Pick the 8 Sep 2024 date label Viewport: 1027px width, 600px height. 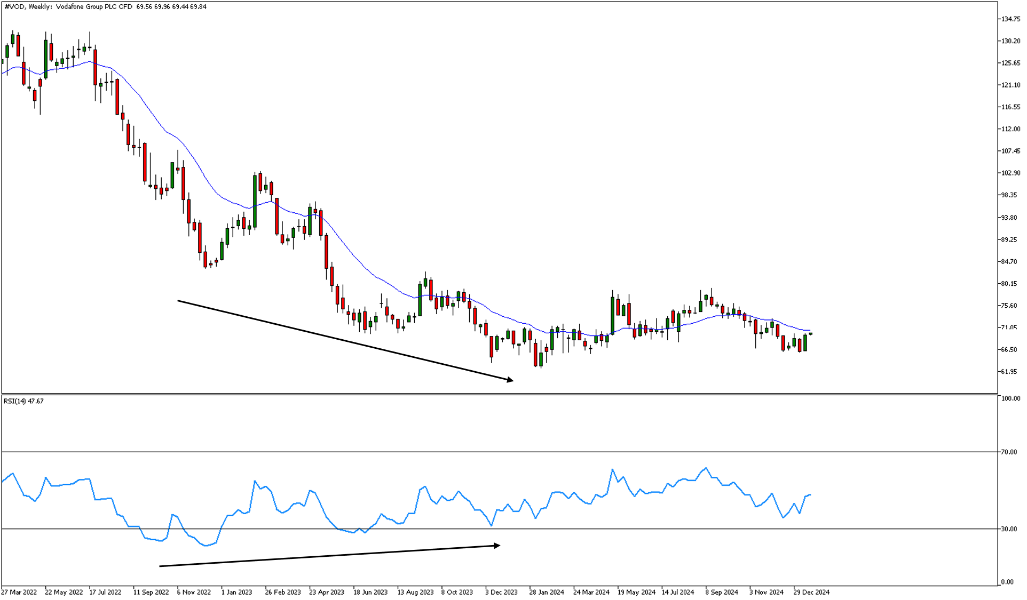722,593
